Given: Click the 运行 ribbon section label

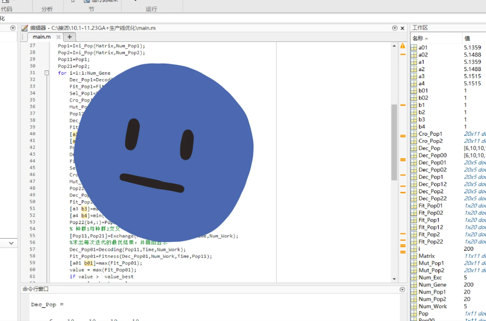Looking at the screenshot, I should (151, 9).
